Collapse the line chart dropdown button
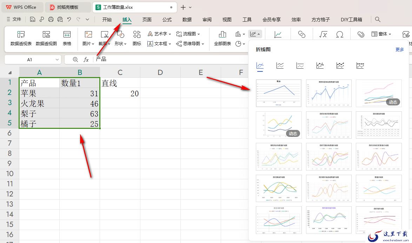The image size is (412, 243). pyautogui.click(x=255, y=34)
